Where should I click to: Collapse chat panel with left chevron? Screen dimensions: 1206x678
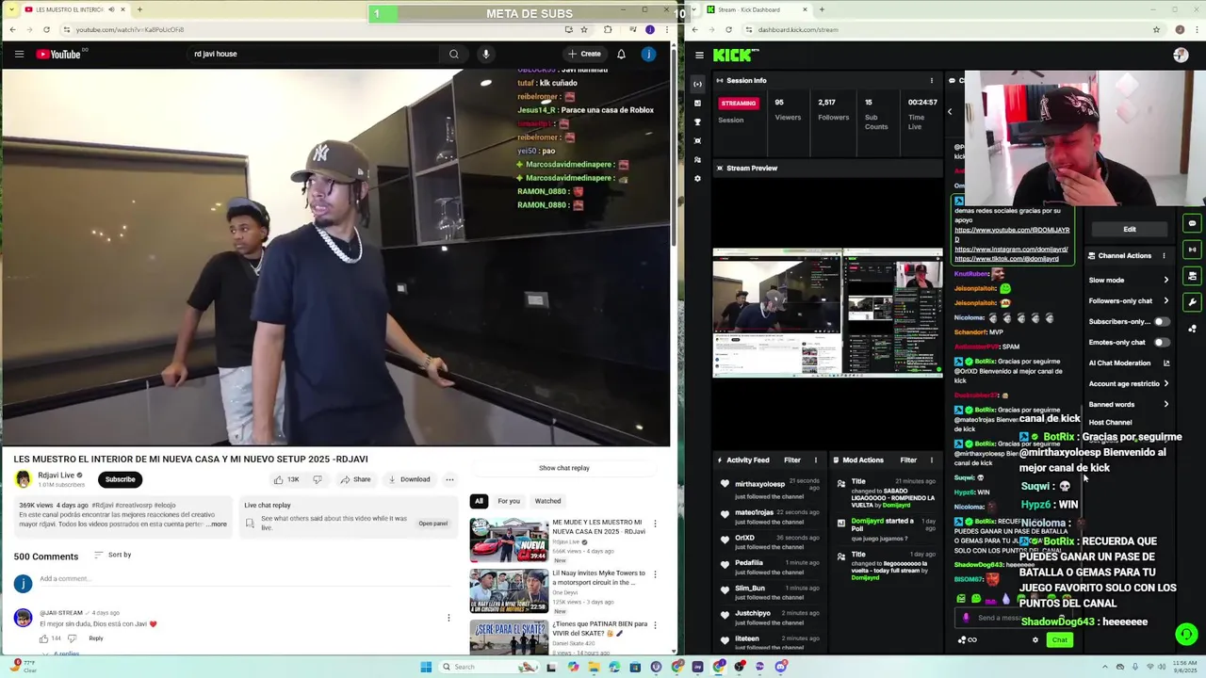coord(950,111)
